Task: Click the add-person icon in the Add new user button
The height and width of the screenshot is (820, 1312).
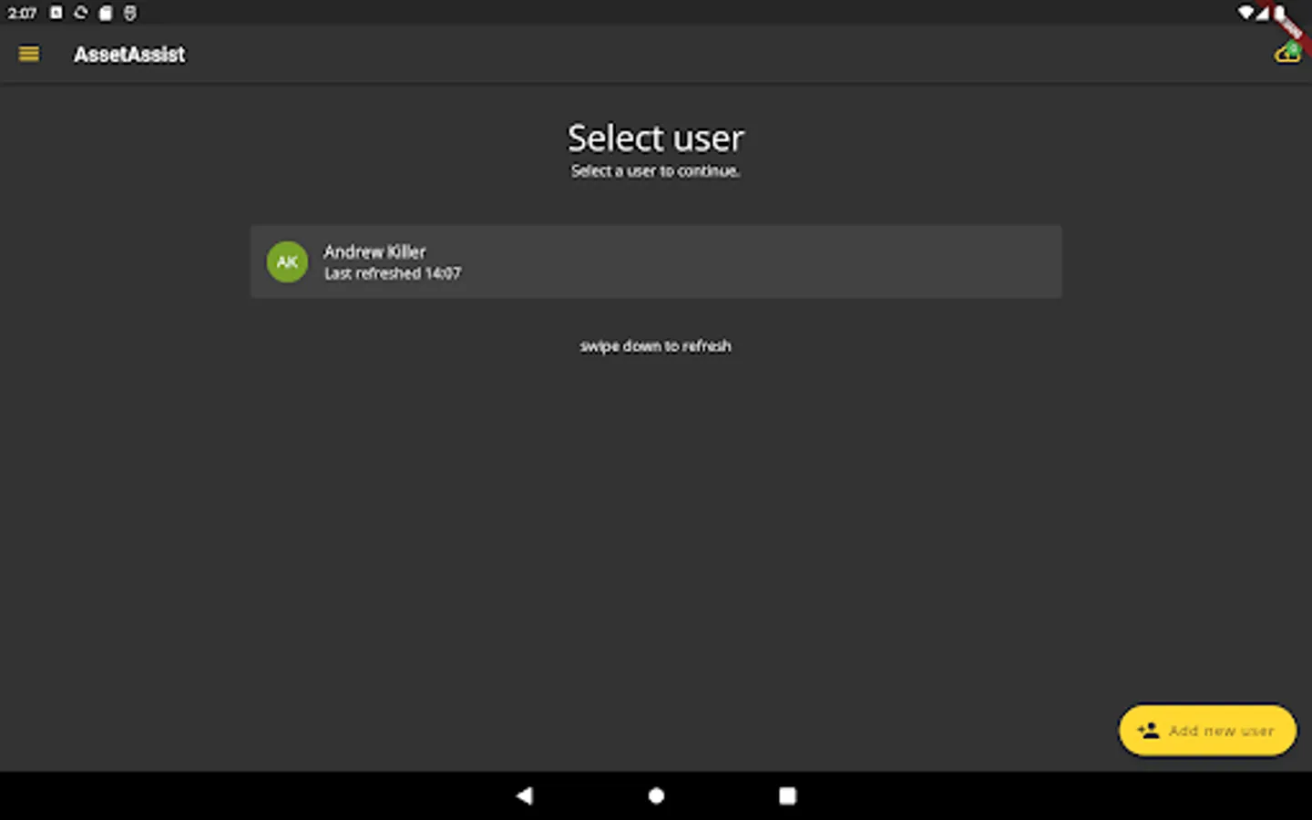Action: point(1148,730)
